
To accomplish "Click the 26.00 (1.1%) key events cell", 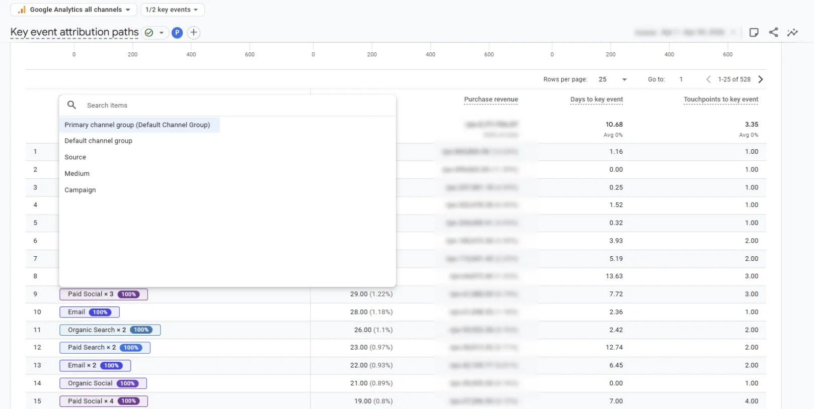I will (x=374, y=330).
